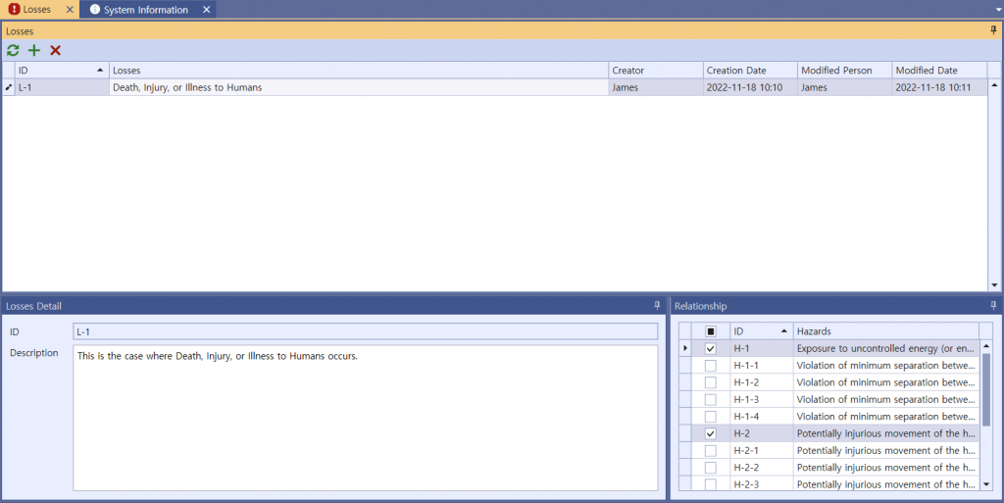Image resolution: width=1004 pixels, height=503 pixels.
Task: Sort by Modified Date column header
Action: tap(939, 71)
